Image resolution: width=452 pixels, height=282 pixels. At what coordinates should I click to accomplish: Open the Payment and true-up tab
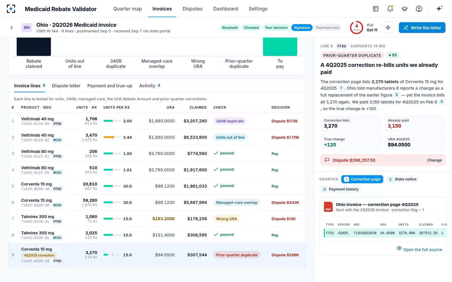[x=110, y=86]
